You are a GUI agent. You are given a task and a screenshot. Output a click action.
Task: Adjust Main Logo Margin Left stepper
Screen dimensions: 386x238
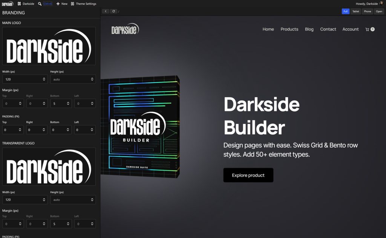92,104
